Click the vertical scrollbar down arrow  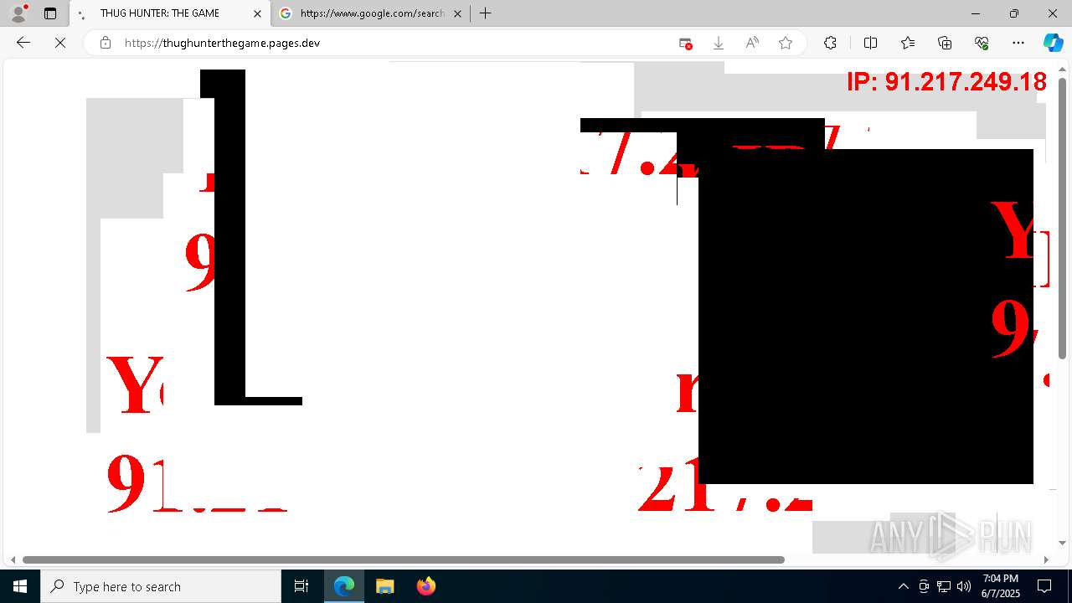point(1063,544)
